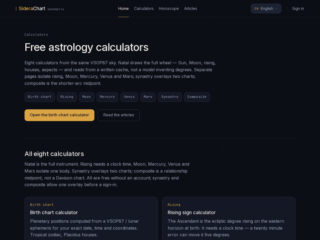This screenshot has height=240, width=320.
Task: Choose the Mercury calculator chip
Action: pyautogui.click(x=107, y=97)
